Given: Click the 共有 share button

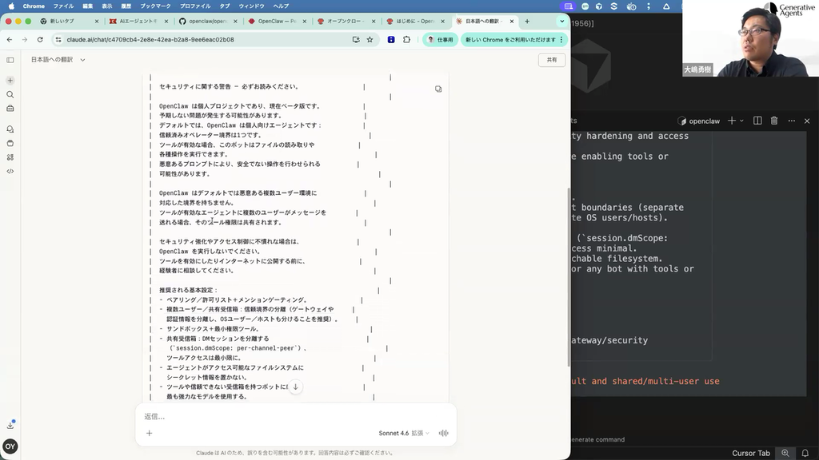Looking at the screenshot, I should pos(552,60).
